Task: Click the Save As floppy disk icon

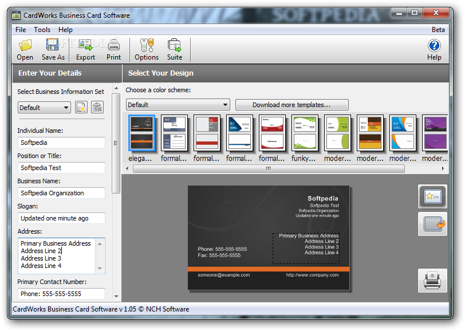Action: (53, 45)
